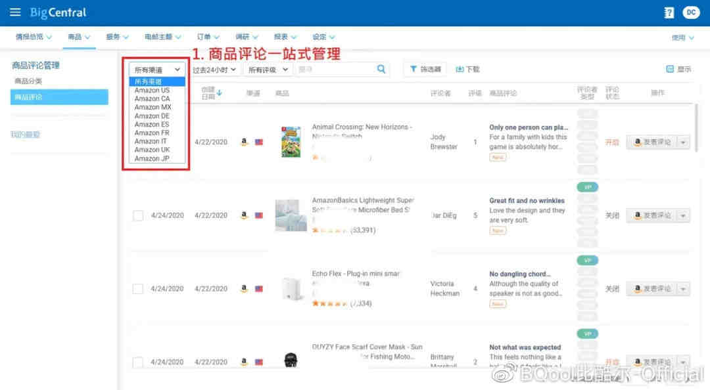
Task: Open the 所有评级 rating dropdown
Action: pyautogui.click(x=269, y=70)
